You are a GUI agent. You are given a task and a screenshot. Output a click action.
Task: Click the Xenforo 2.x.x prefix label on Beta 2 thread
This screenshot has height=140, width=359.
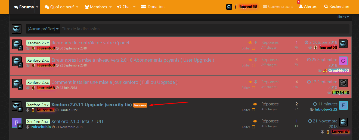click(x=38, y=122)
